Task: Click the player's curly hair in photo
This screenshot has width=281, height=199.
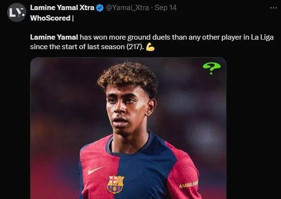Action: tap(127, 77)
